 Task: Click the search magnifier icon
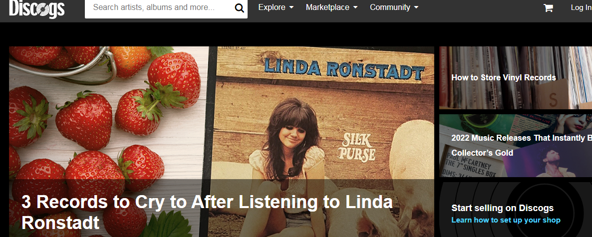(240, 8)
